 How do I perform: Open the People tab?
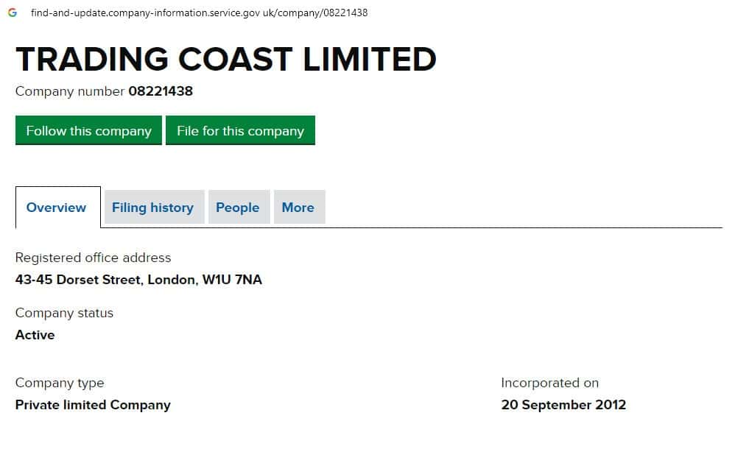click(237, 208)
